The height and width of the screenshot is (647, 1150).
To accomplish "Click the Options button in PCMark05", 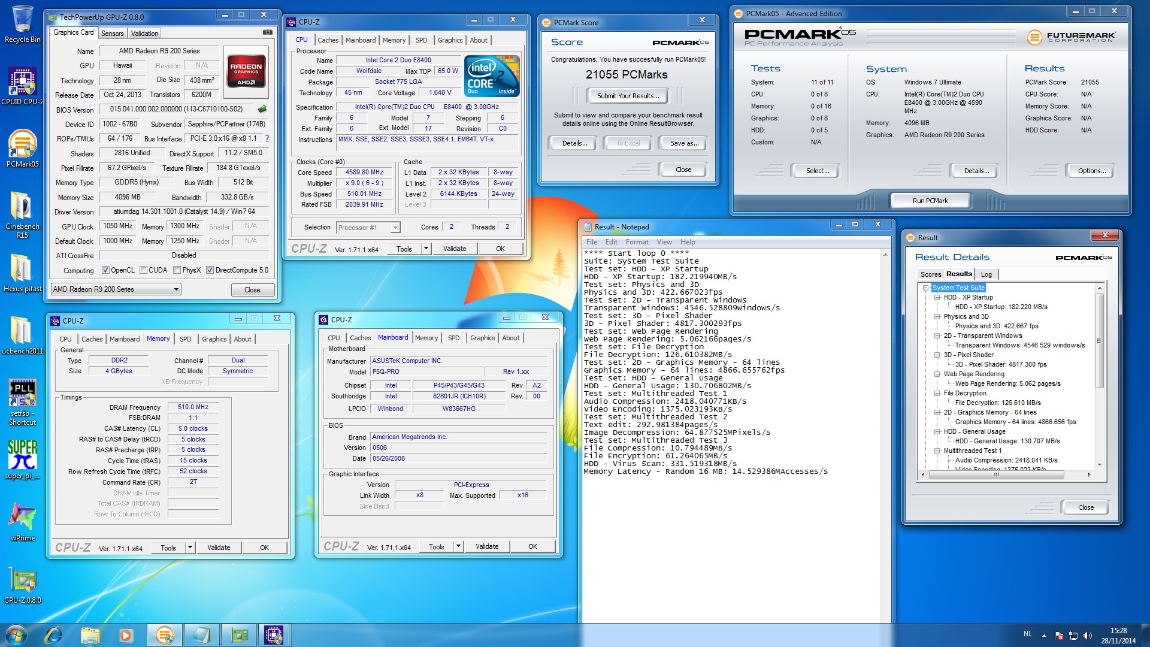I will (x=1091, y=171).
